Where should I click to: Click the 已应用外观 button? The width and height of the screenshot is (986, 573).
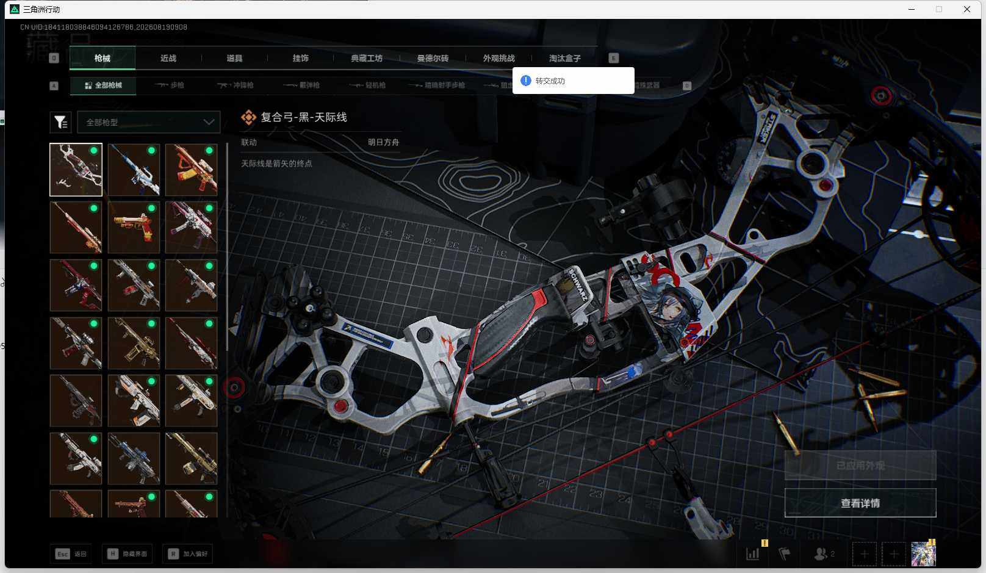[x=860, y=466]
